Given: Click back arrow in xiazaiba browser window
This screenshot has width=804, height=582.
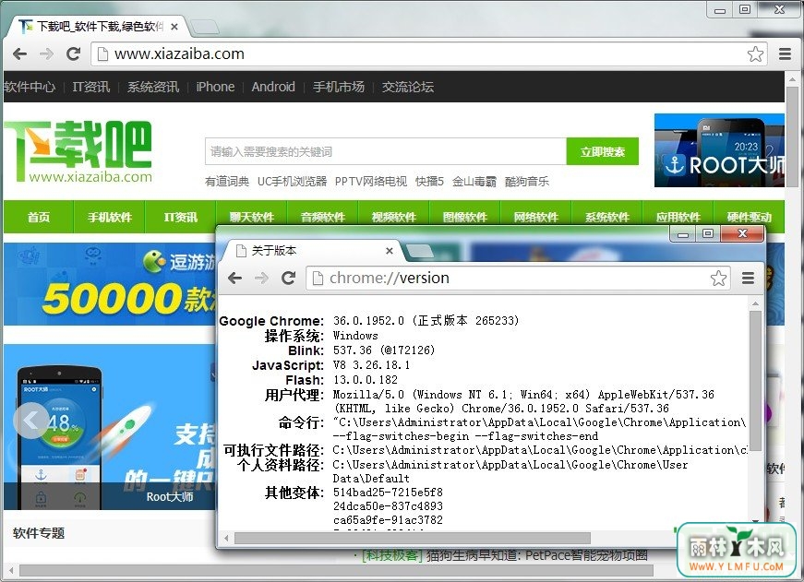Looking at the screenshot, I should tap(19, 53).
